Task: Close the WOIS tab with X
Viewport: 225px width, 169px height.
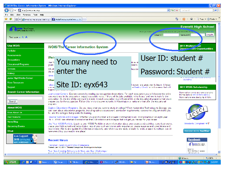Action: coord(80,19)
